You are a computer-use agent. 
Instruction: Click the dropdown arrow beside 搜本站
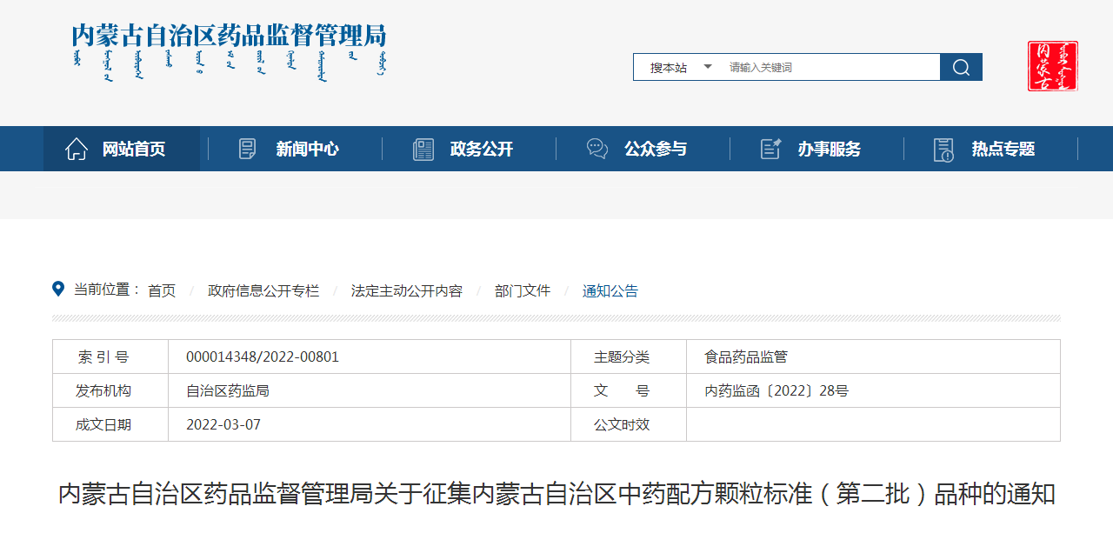click(x=708, y=66)
